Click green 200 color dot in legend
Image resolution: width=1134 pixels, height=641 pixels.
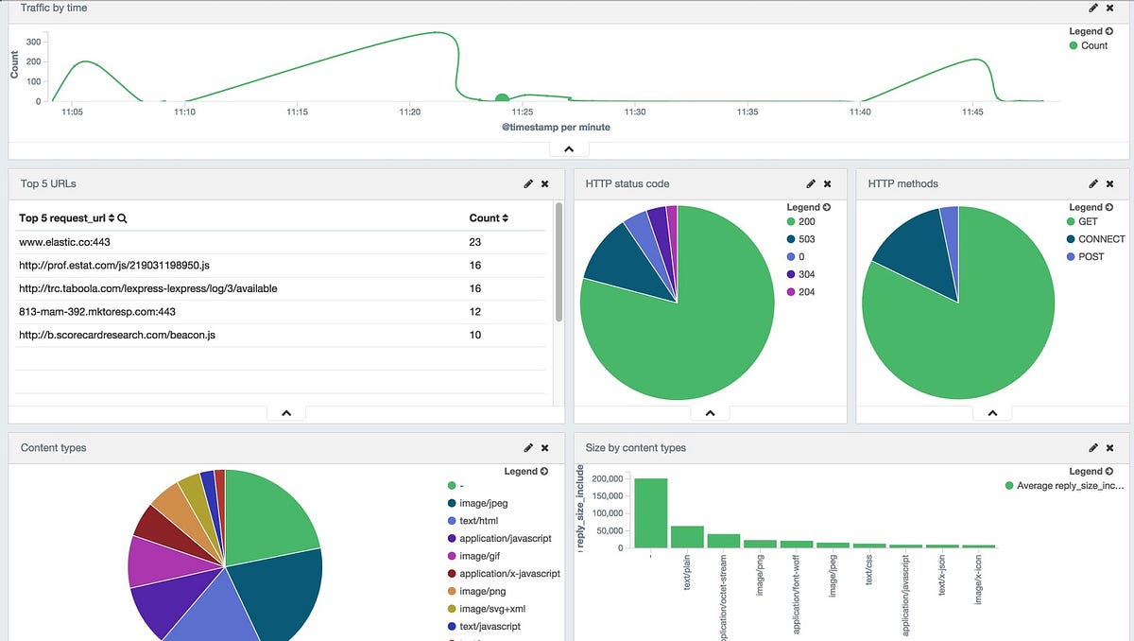[790, 221]
